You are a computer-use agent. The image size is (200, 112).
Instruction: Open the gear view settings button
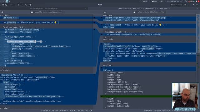30,5
